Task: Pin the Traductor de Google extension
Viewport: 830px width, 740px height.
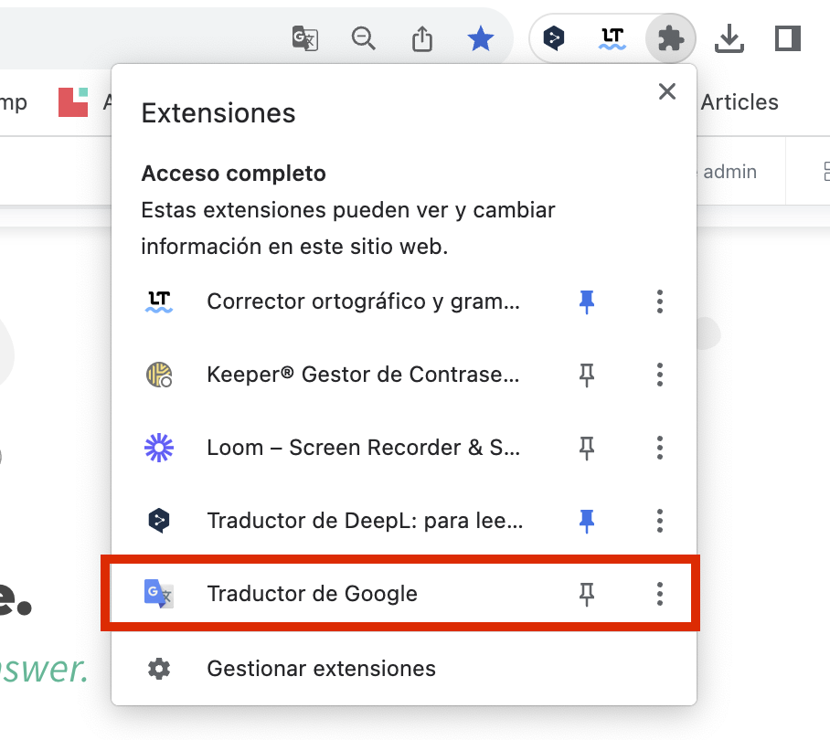Action: (x=587, y=595)
